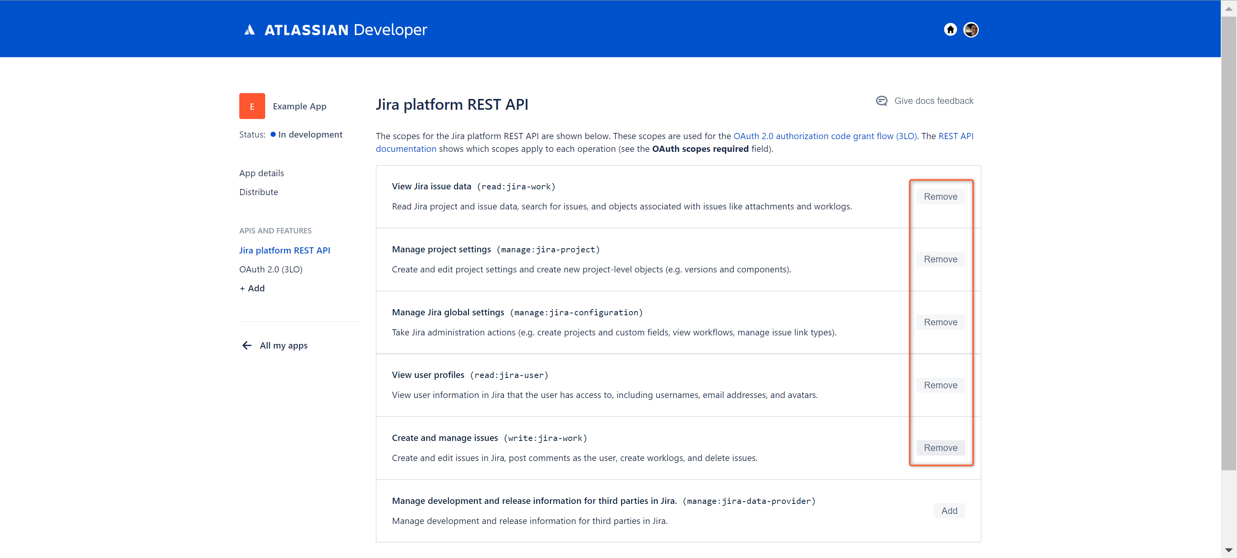Select Jira platform REST API sidebar item
1237x558 pixels.
(285, 251)
